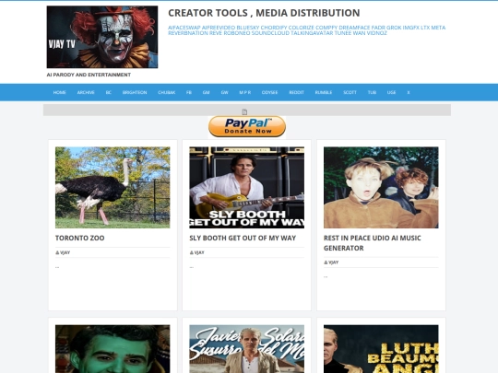The width and height of the screenshot is (498, 373).
Task: Select SCOTT in the navigation bar
Action: (350, 92)
